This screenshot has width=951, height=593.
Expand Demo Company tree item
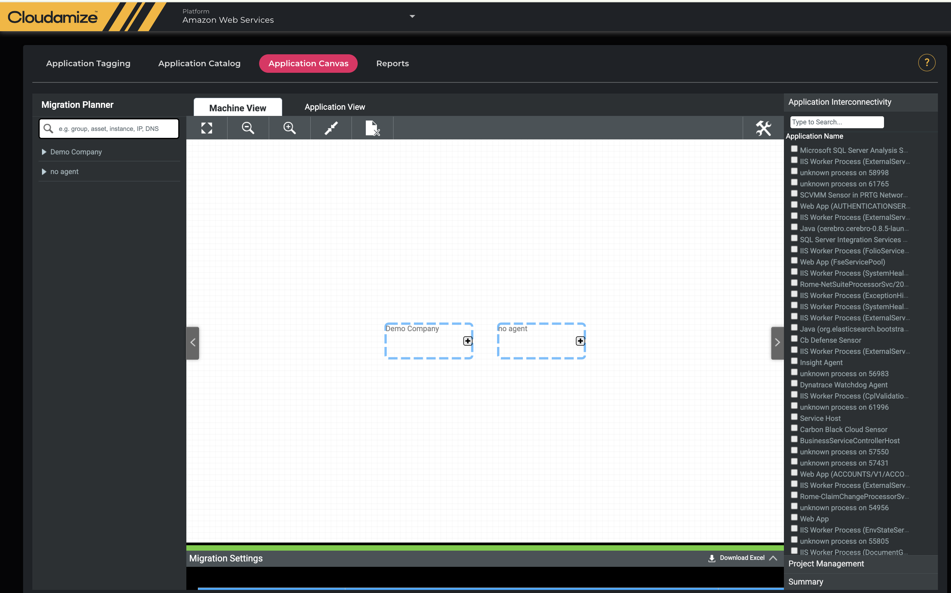point(44,152)
